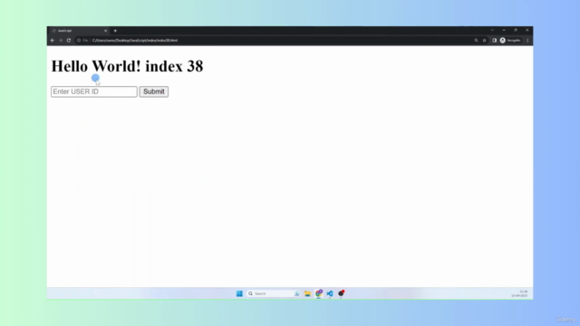
Task: Open a new tab with plus icon
Action: point(115,31)
